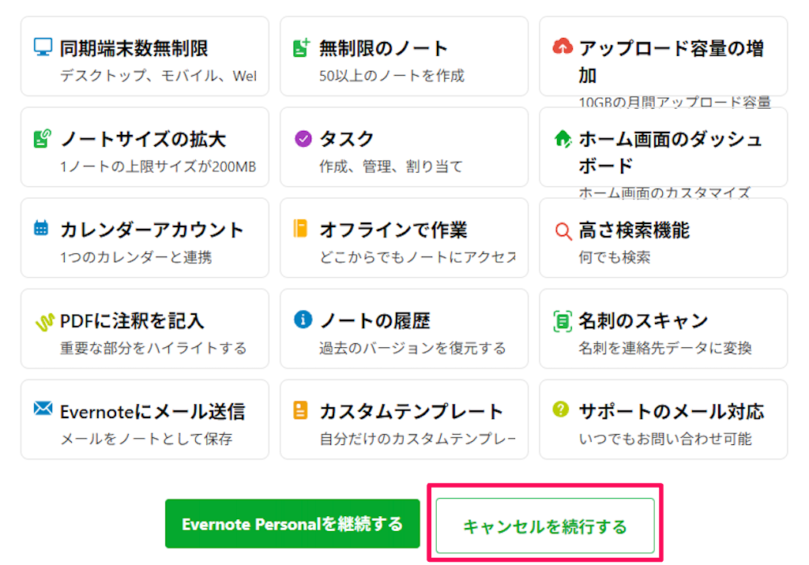Click the サポートのメール対応 card heading
The height and width of the screenshot is (565, 809).
(671, 411)
